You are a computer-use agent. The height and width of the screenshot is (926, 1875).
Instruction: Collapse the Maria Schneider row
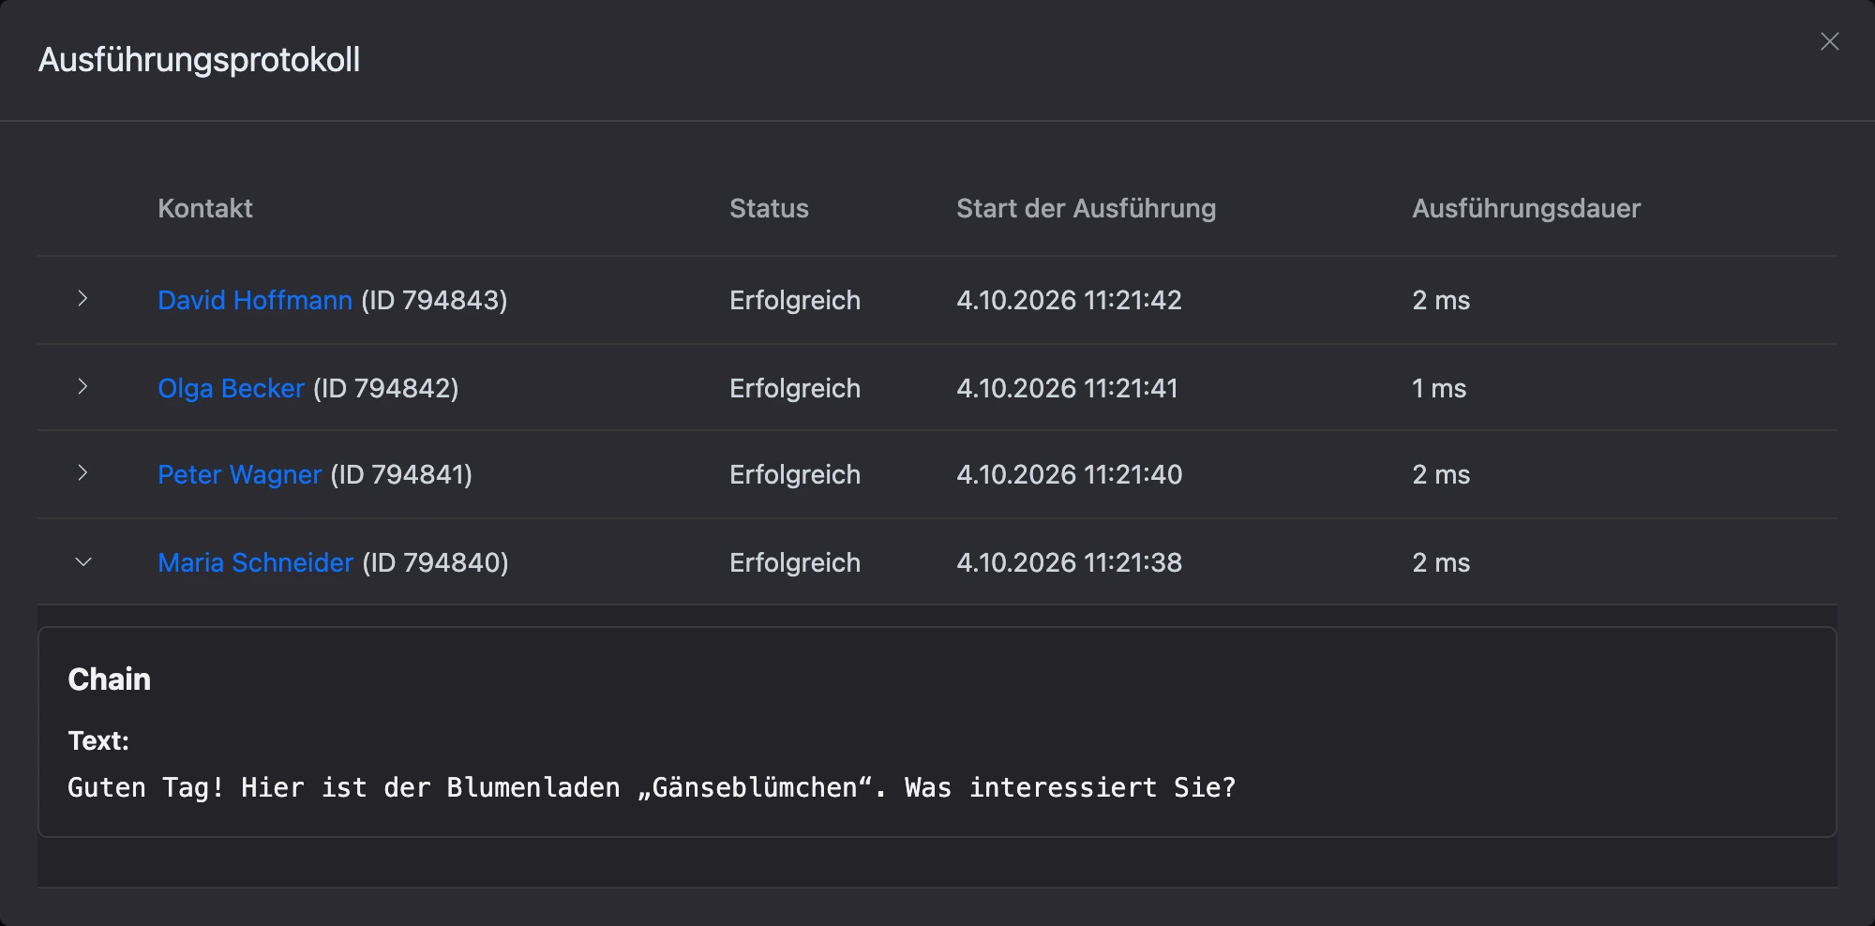point(82,561)
